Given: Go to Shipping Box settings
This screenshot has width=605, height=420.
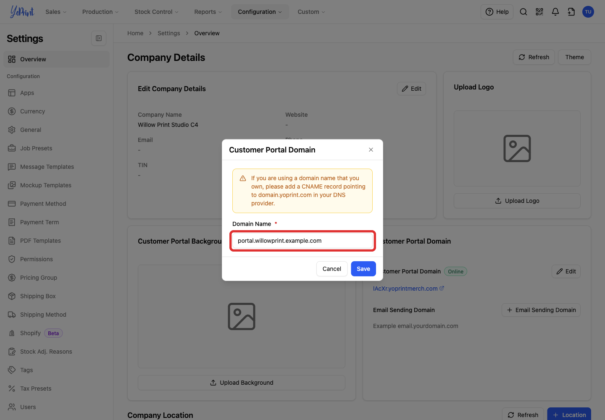Looking at the screenshot, I should (x=56, y=296).
